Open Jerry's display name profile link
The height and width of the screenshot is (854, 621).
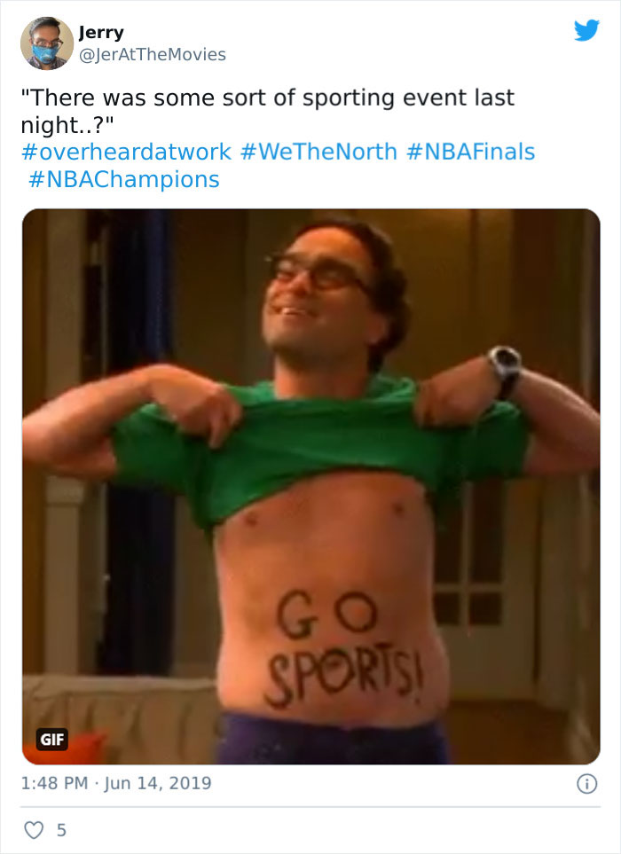101,32
